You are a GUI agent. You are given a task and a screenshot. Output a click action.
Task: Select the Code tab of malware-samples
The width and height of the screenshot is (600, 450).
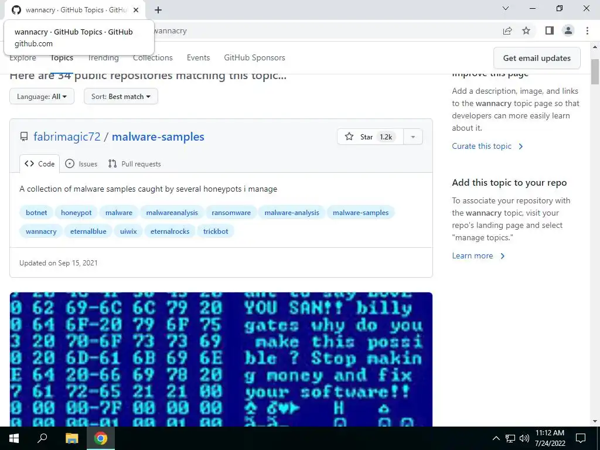tap(39, 164)
